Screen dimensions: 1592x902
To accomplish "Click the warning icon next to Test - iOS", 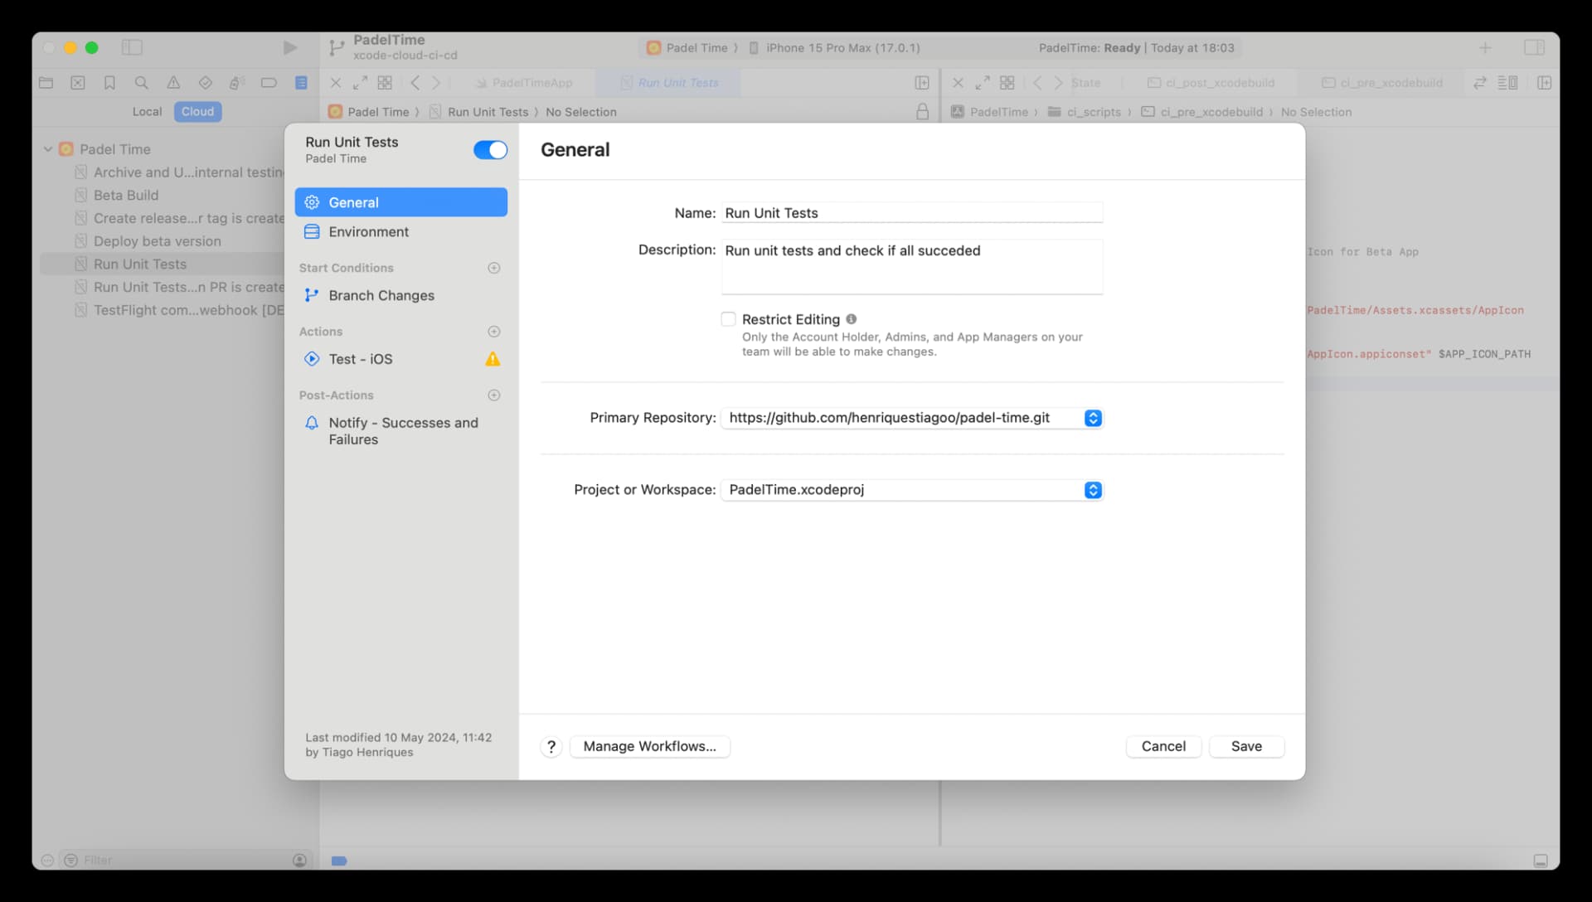I will point(493,359).
